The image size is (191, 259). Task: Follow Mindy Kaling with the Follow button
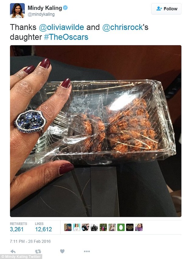click(x=166, y=9)
